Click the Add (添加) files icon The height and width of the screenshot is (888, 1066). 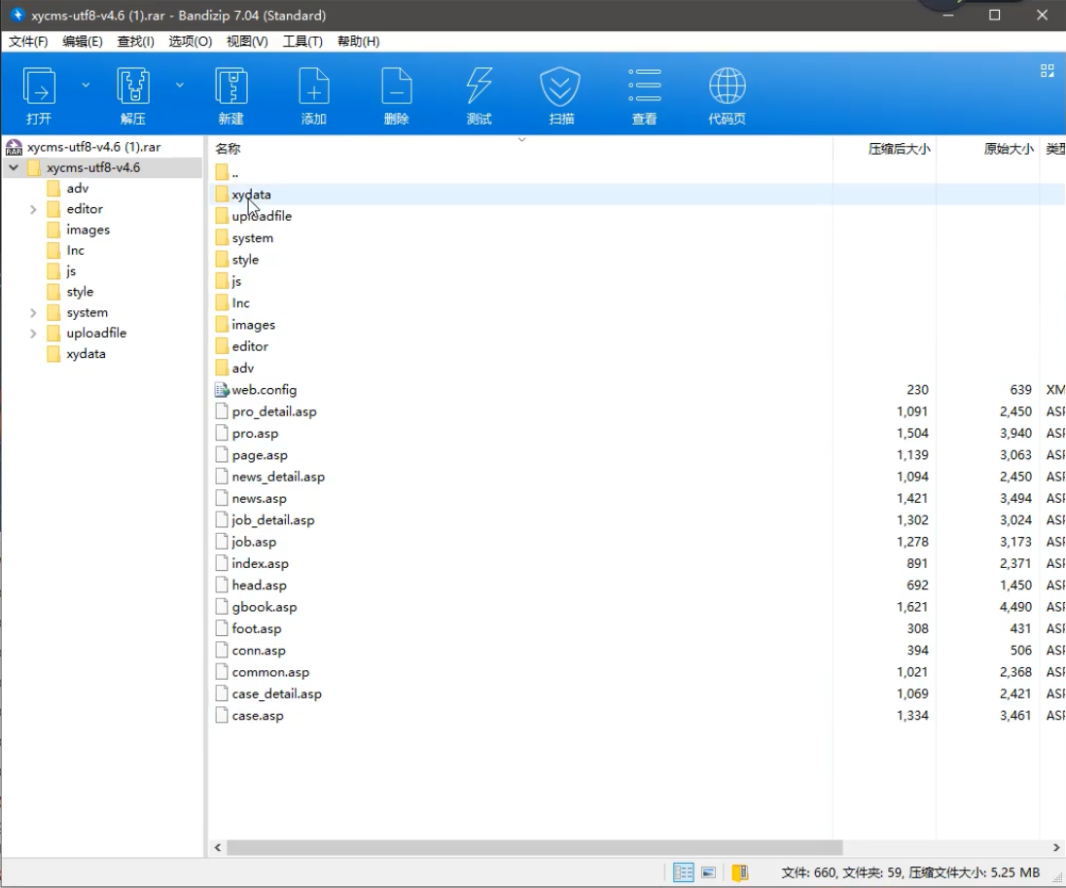pyautogui.click(x=313, y=88)
